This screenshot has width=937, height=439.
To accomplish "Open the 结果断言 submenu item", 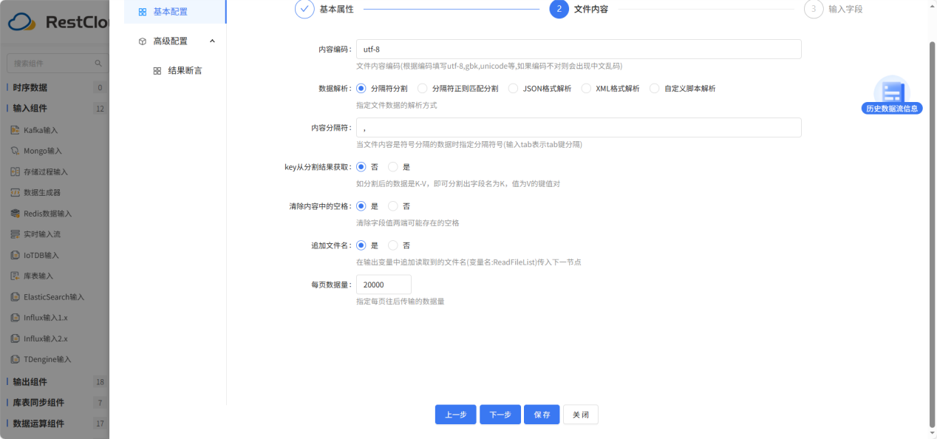I will coord(185,71).
